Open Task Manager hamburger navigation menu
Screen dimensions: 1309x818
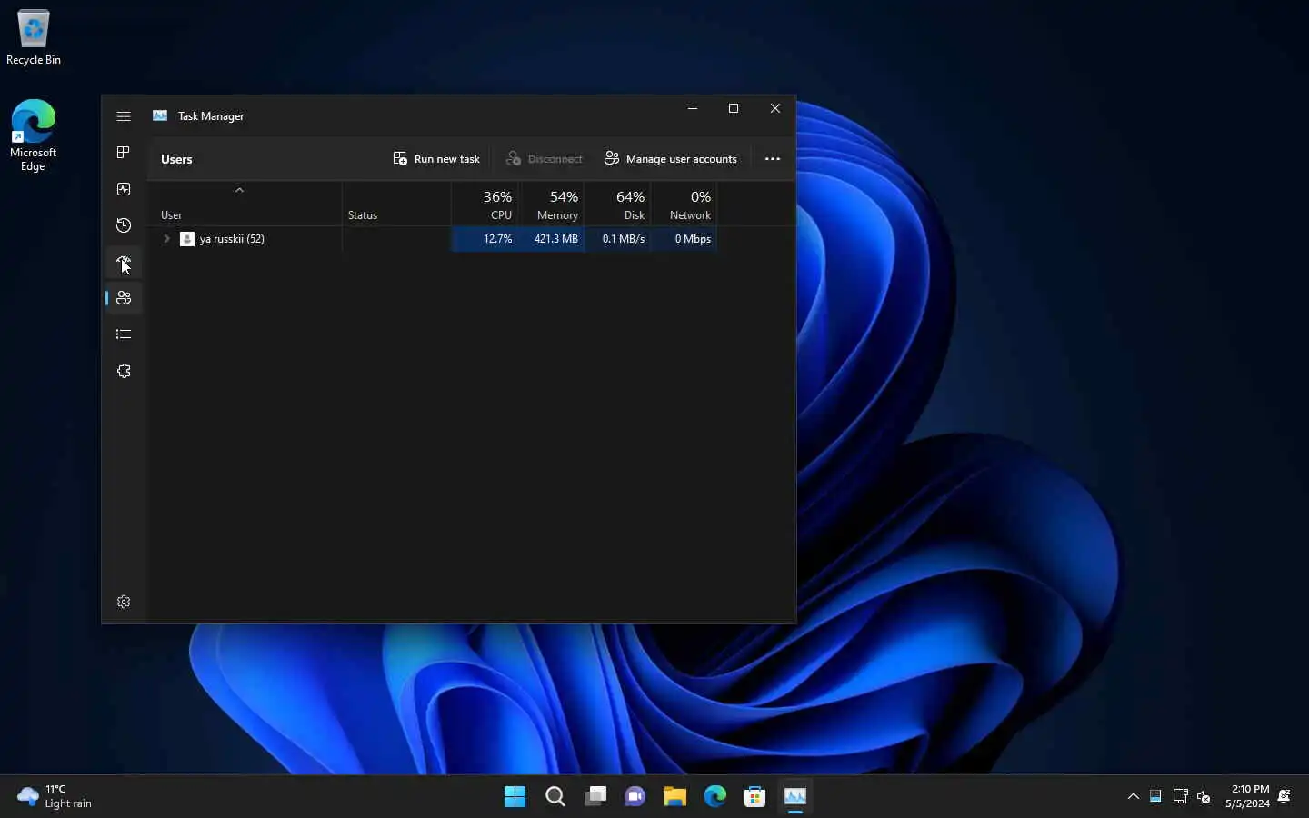pos(124,116)
